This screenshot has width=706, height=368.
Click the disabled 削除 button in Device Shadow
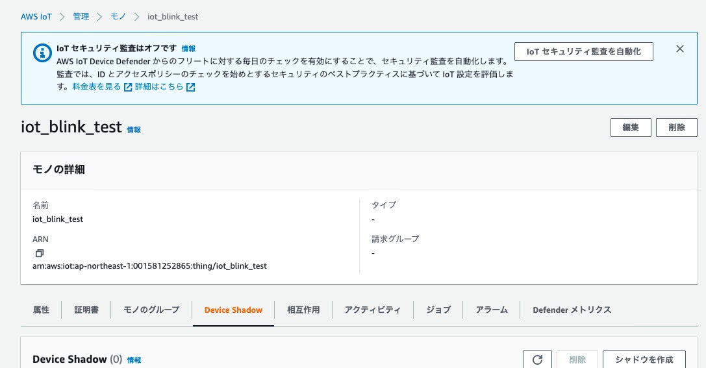tap(577, 360)
